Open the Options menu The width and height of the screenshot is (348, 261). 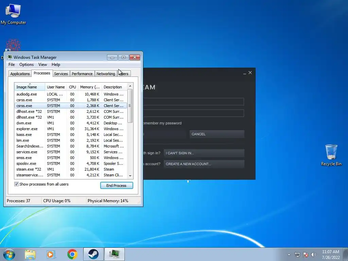coord(27,65)
